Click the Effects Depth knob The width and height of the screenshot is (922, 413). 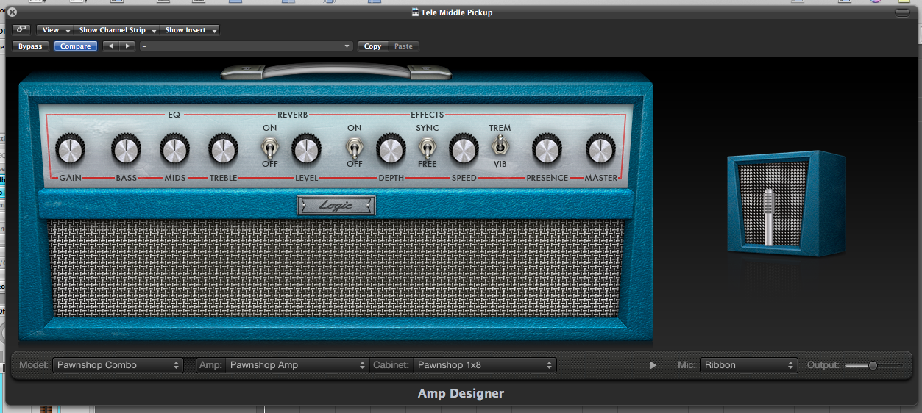coord(391,150)
